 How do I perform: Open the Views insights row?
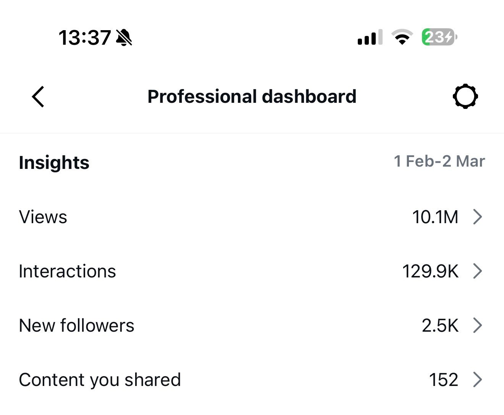[x=43, y=217]
